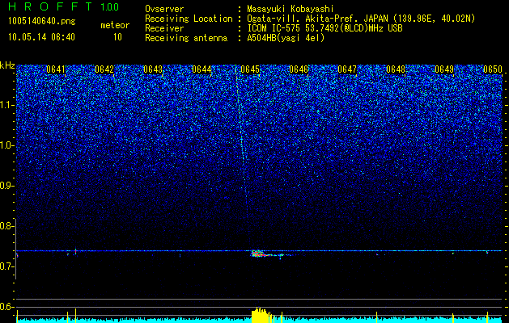
Task: Click the date stamp 10.05.14 06:40
Action: click(x=41, y=37)
